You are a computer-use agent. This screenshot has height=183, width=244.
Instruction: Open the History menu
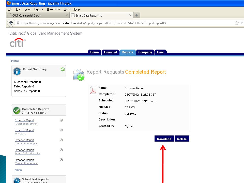(x=39, y=9)
